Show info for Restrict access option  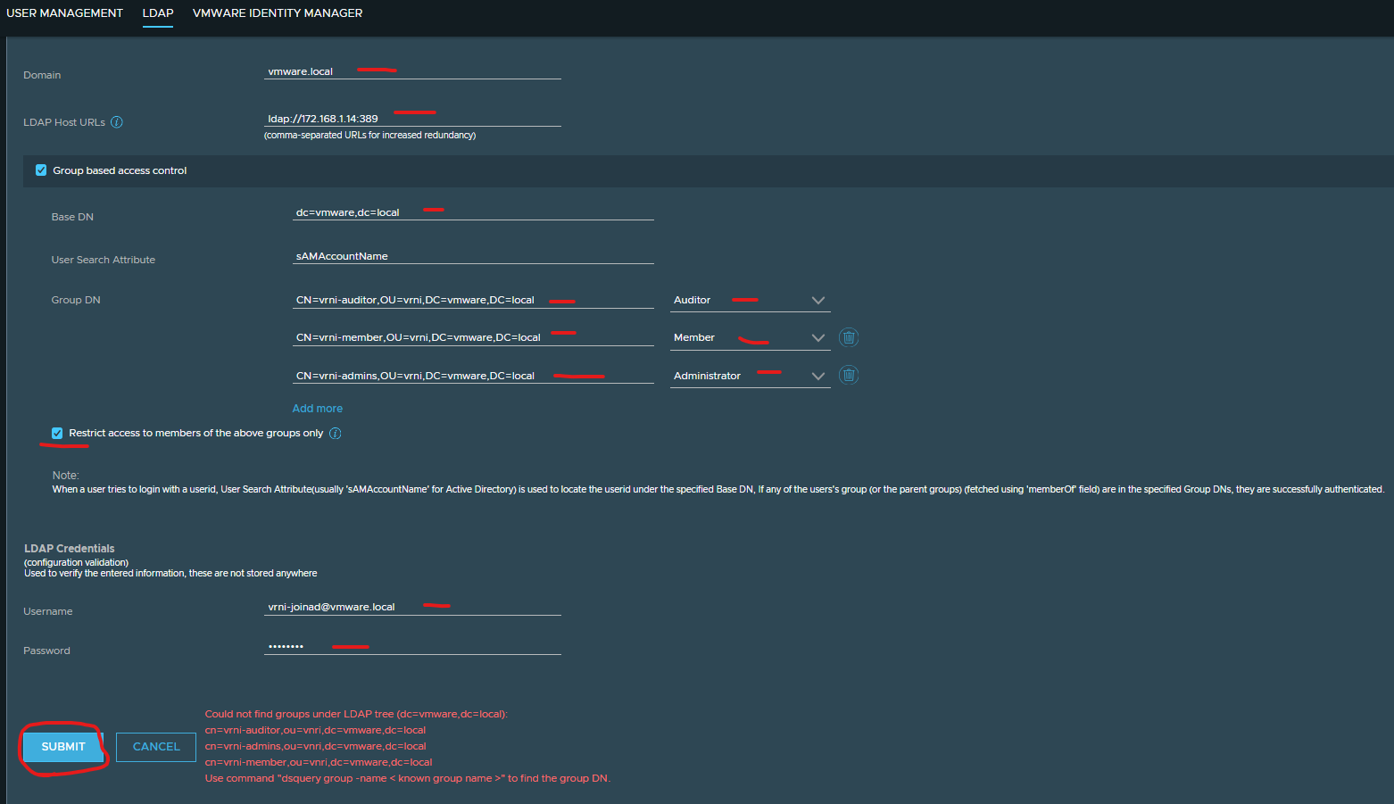(x=336, y=433)
